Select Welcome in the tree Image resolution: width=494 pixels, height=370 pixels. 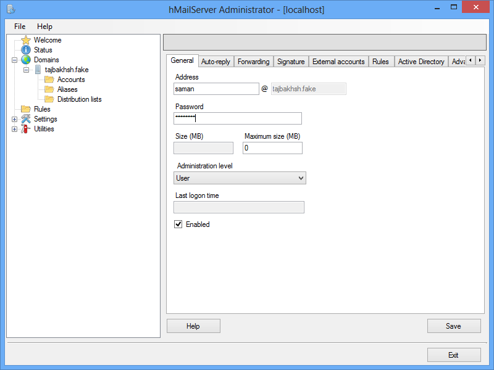[48, 40]
